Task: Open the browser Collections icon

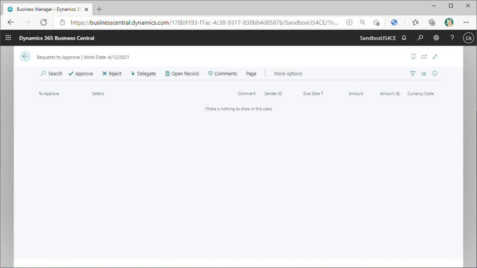Action: [432, 22]
